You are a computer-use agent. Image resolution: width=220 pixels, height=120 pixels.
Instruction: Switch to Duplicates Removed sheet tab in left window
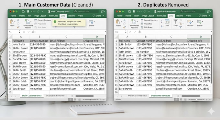point(55,96)
